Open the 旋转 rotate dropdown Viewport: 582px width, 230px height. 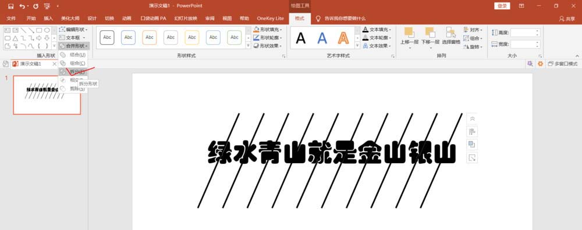(x=473, y=46)
